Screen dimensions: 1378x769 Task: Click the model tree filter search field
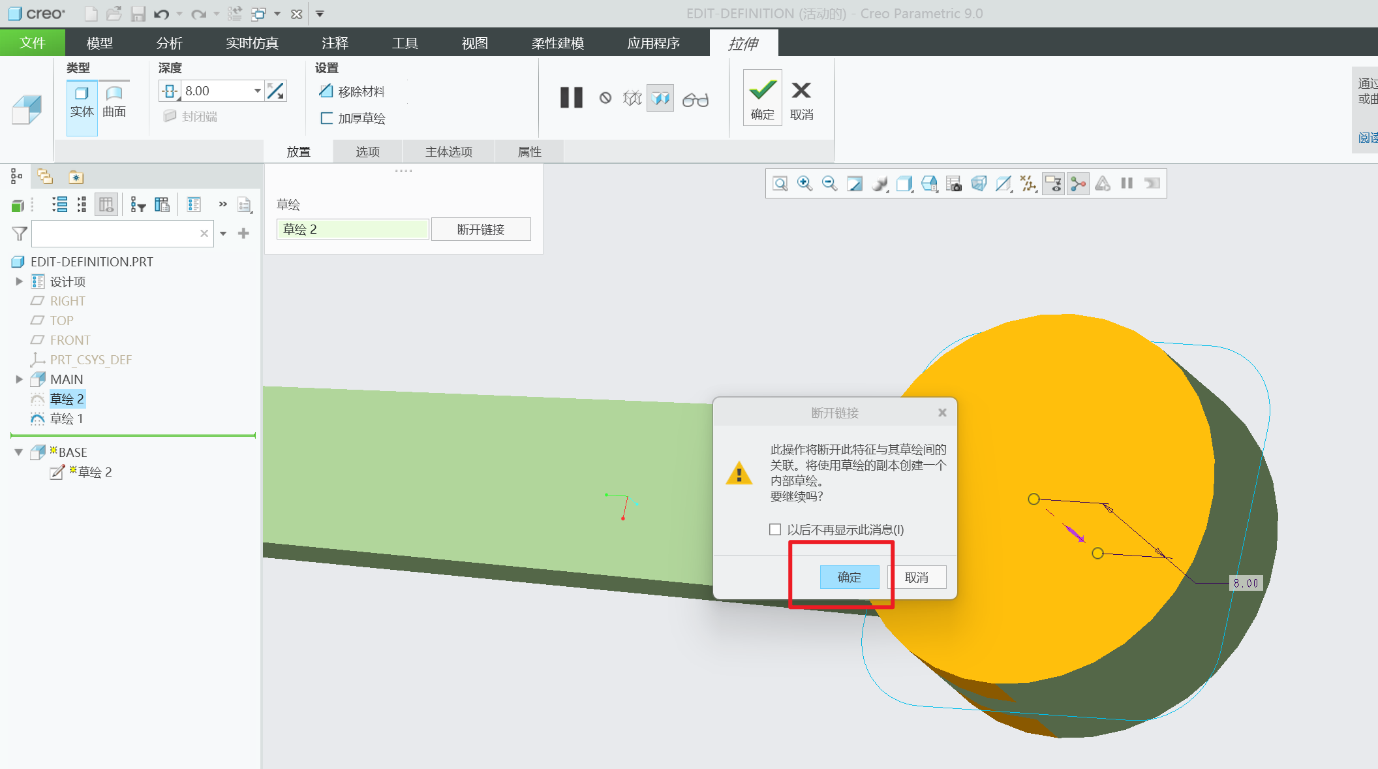pyautogui.click(x=115, y=234)
